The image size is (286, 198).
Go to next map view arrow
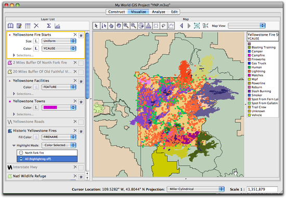189,25
